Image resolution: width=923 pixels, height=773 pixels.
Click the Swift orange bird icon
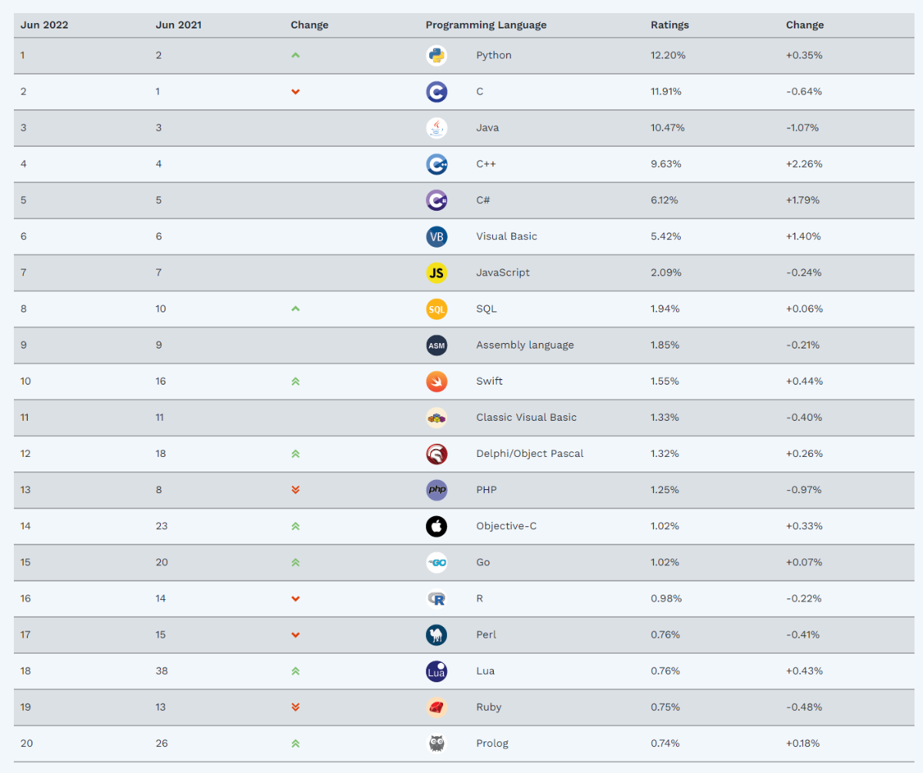pos(436,381)
